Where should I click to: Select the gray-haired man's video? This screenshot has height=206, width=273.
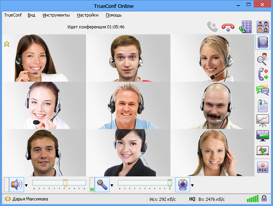128,105
